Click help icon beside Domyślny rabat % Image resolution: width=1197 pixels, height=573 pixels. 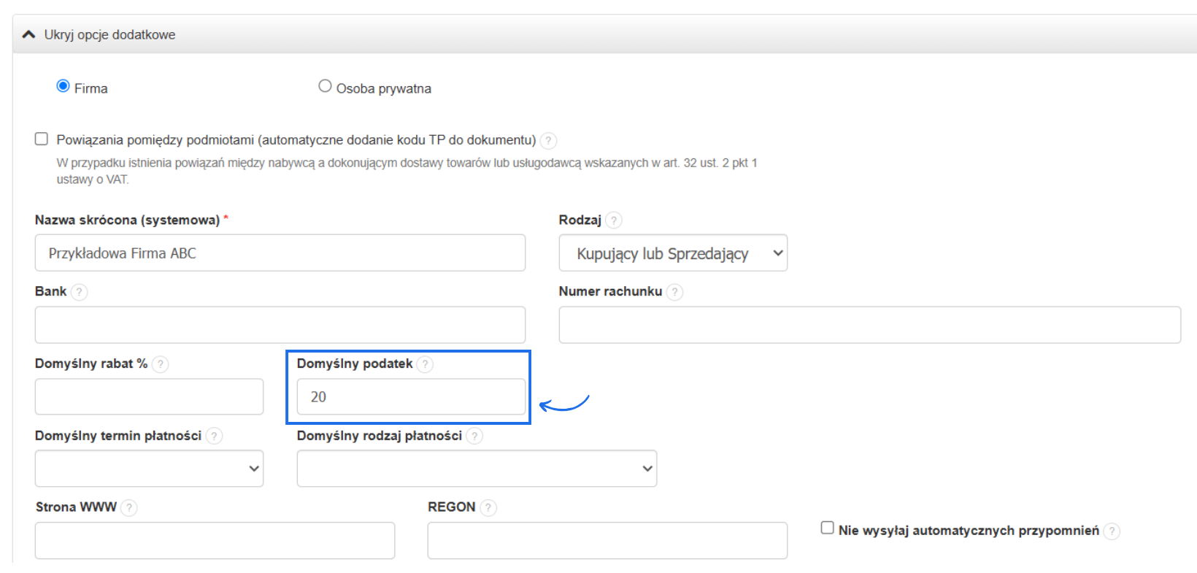pyautogui.click(x=161, y=364)
